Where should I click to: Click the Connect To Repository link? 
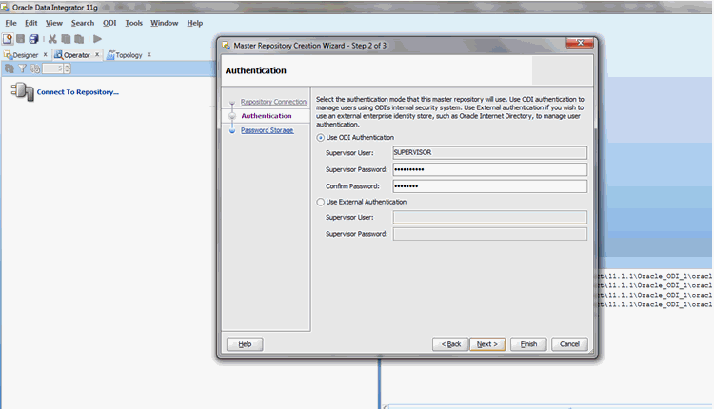(78, 92)
